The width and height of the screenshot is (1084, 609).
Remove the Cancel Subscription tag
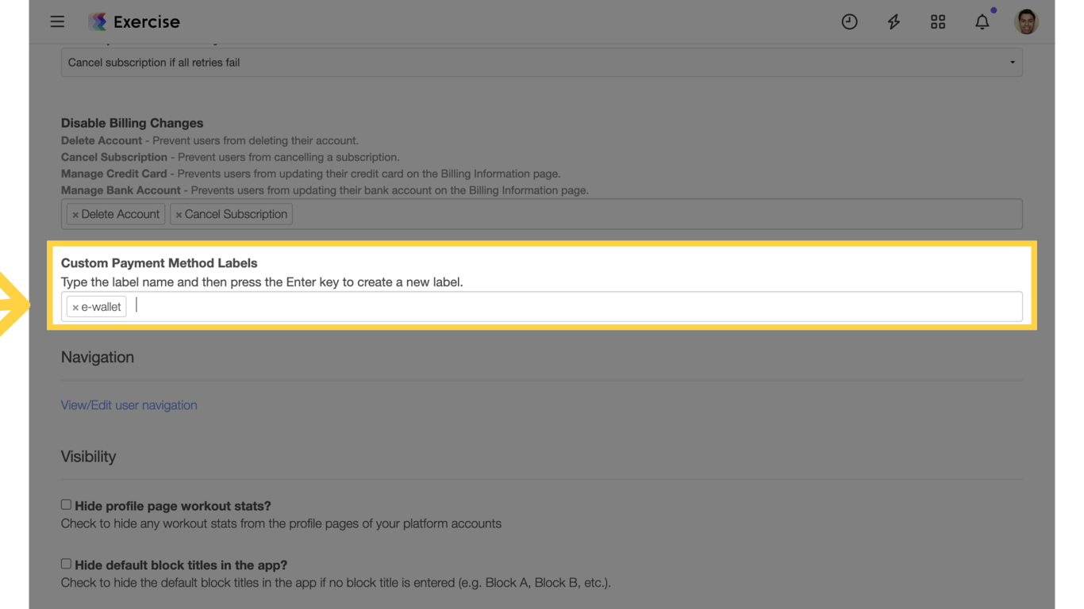pyautogui.click(x=179, y=215)
